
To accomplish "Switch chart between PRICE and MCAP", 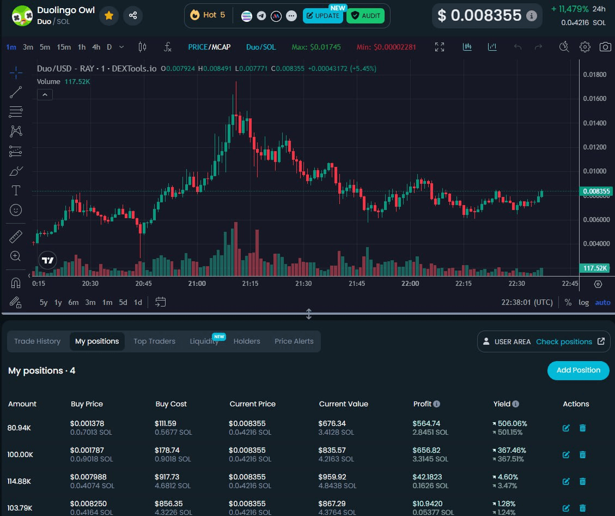I will 209,47.
